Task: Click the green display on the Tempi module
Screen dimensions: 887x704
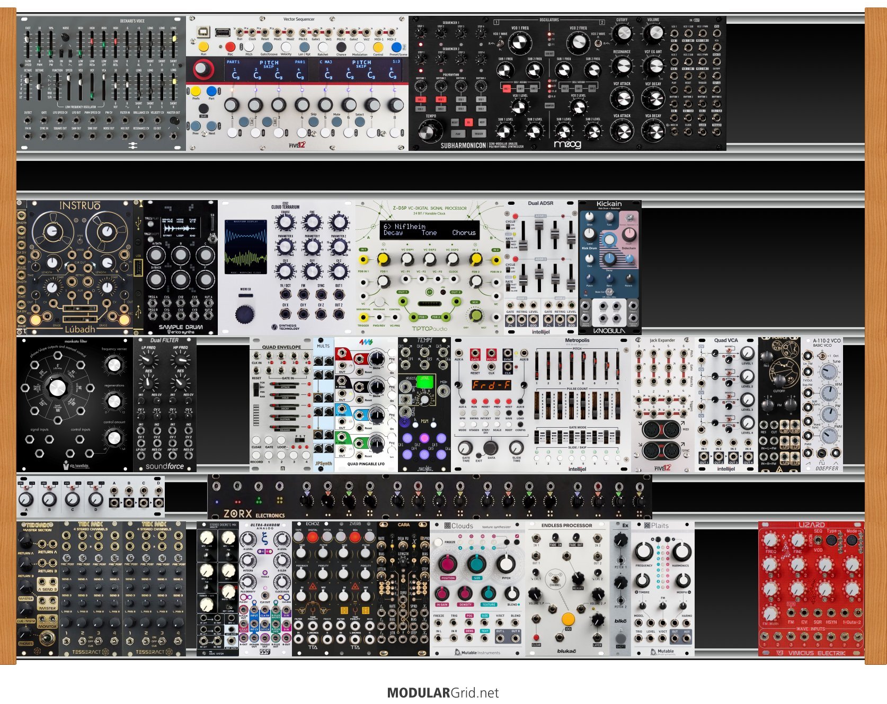Action: (x=424, y=382)
